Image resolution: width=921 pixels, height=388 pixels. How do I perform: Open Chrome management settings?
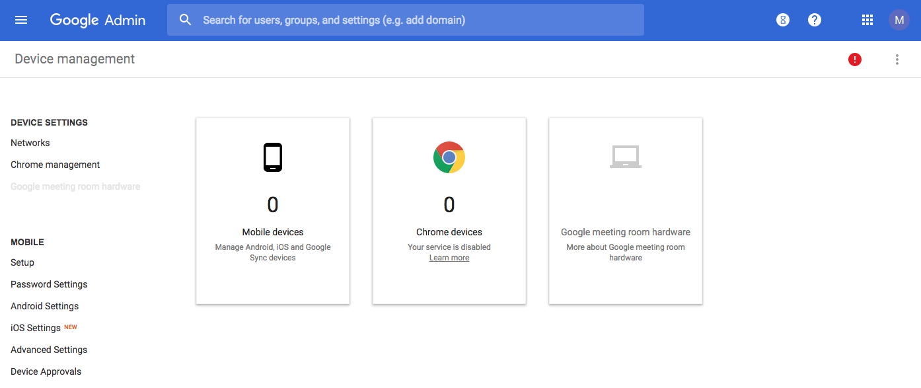(x=55, y=165)
